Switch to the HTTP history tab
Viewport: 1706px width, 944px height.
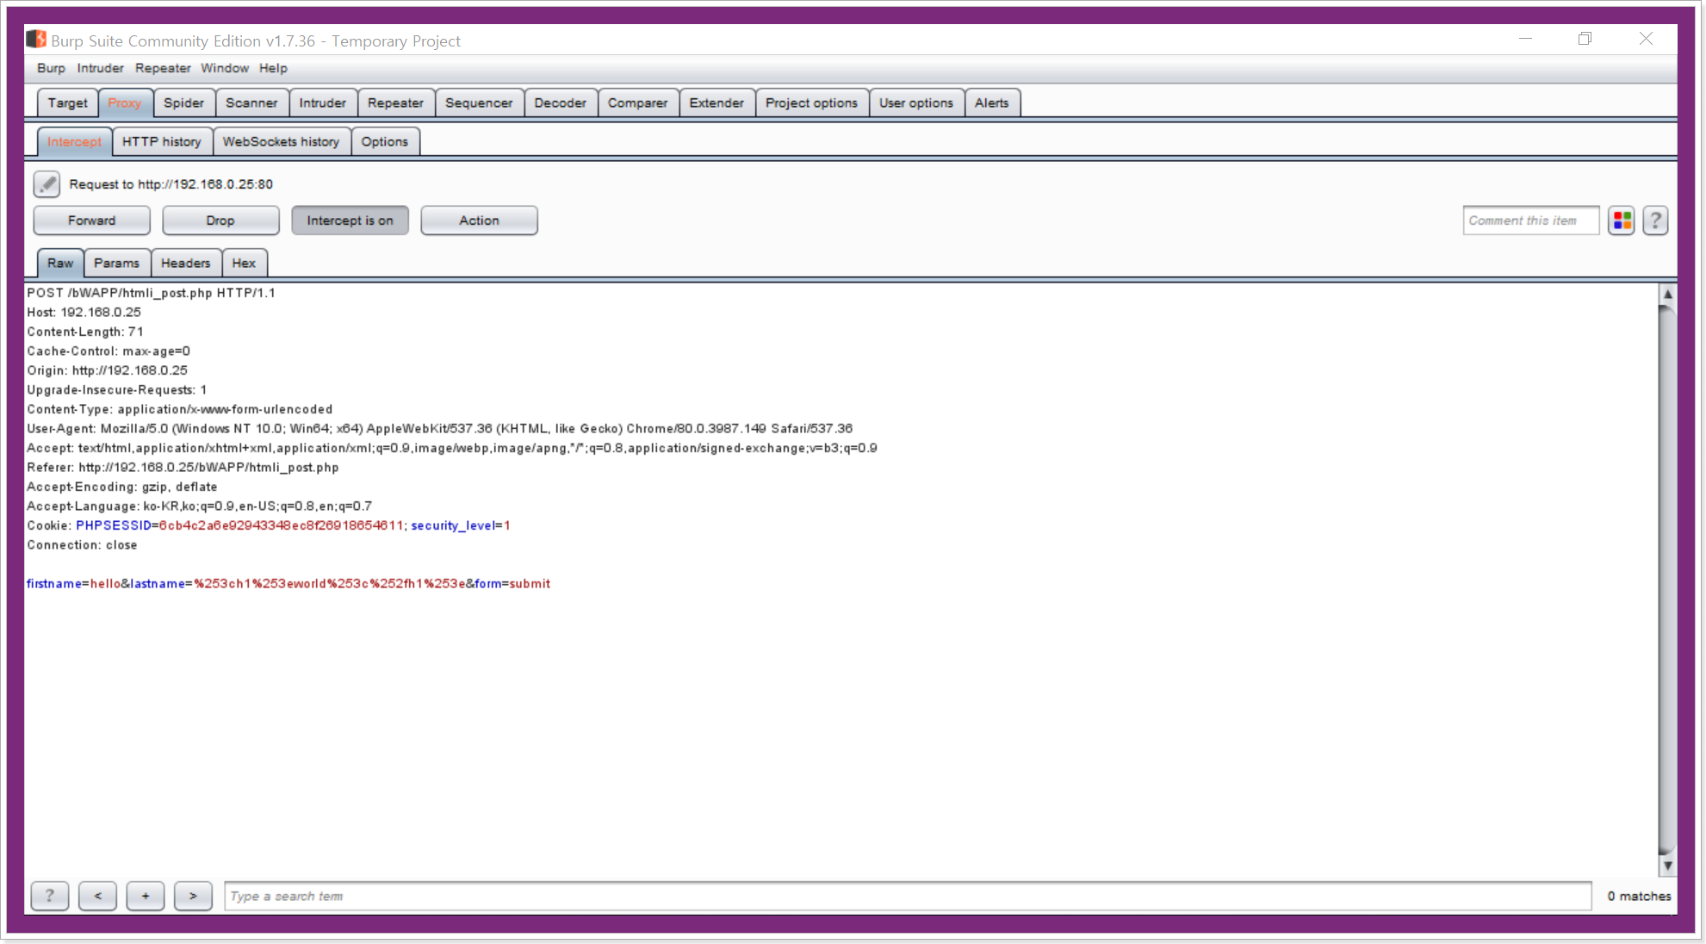click(x=161, y=141)
